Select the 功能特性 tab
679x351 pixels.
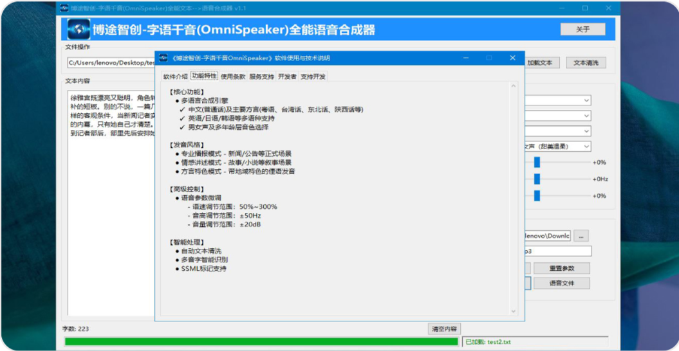click(x=204, y=76)
